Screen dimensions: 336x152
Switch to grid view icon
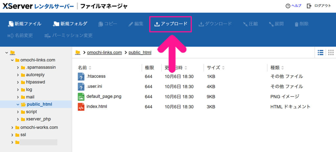330,52
